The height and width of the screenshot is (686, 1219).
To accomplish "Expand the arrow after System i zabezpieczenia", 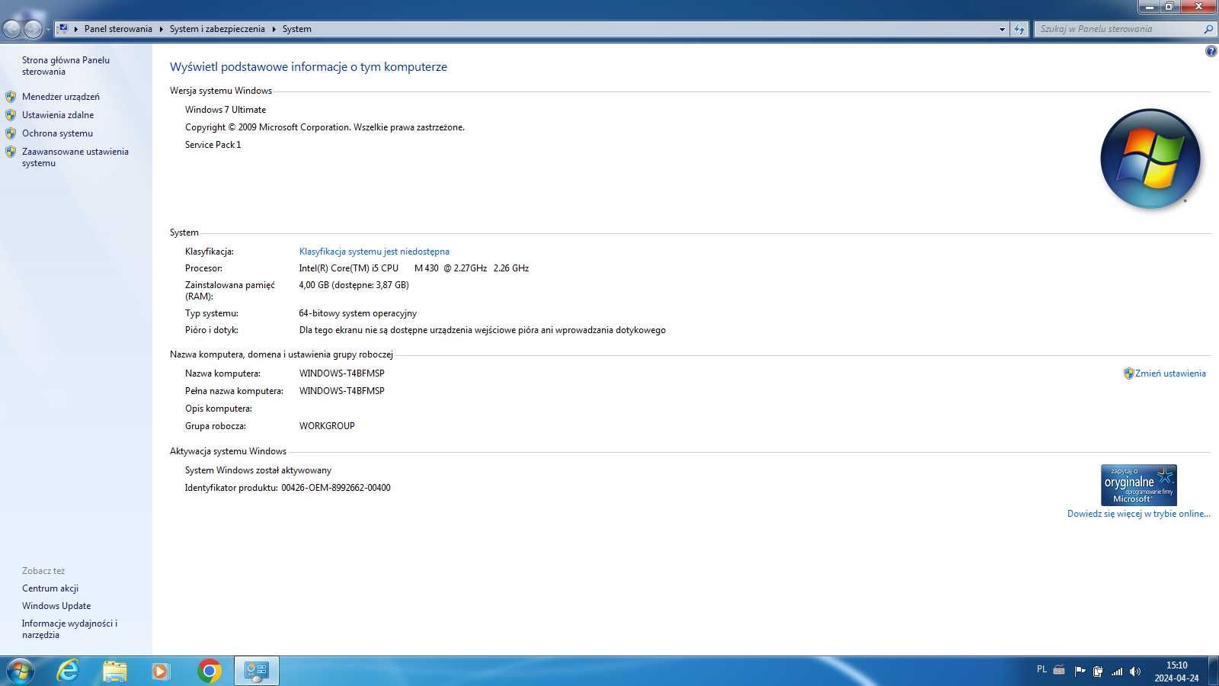I will (274, 29).
